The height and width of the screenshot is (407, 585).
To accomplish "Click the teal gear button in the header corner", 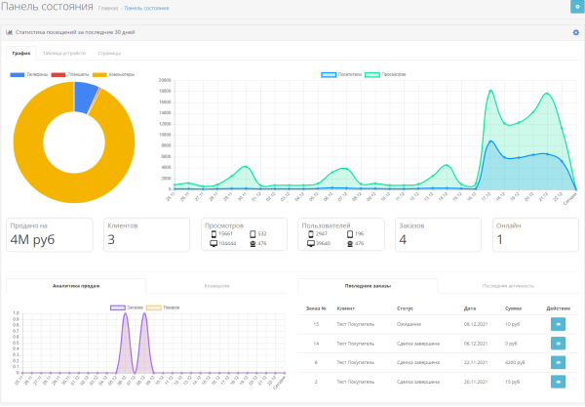I will (577, 7).
